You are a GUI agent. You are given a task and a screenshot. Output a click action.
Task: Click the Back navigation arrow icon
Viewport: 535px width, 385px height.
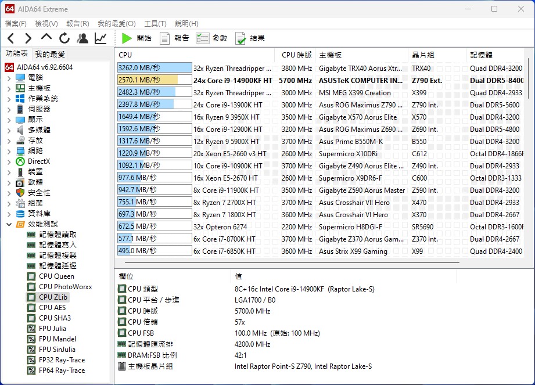pyautogui.click(x=11, y=38)
